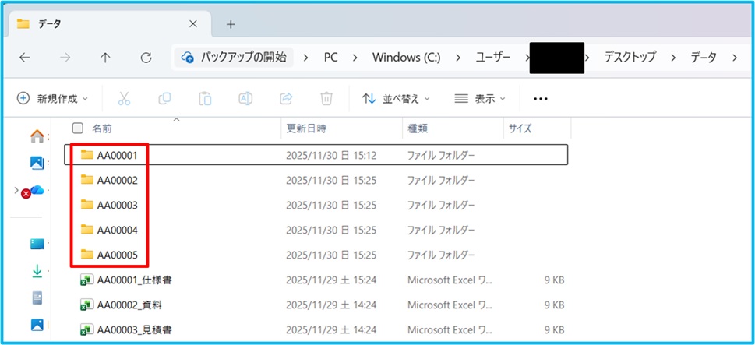The width and height of the screenshot is (755, 345).
Task: Click the Delete trash can icon
Action: tap(326, 99)
